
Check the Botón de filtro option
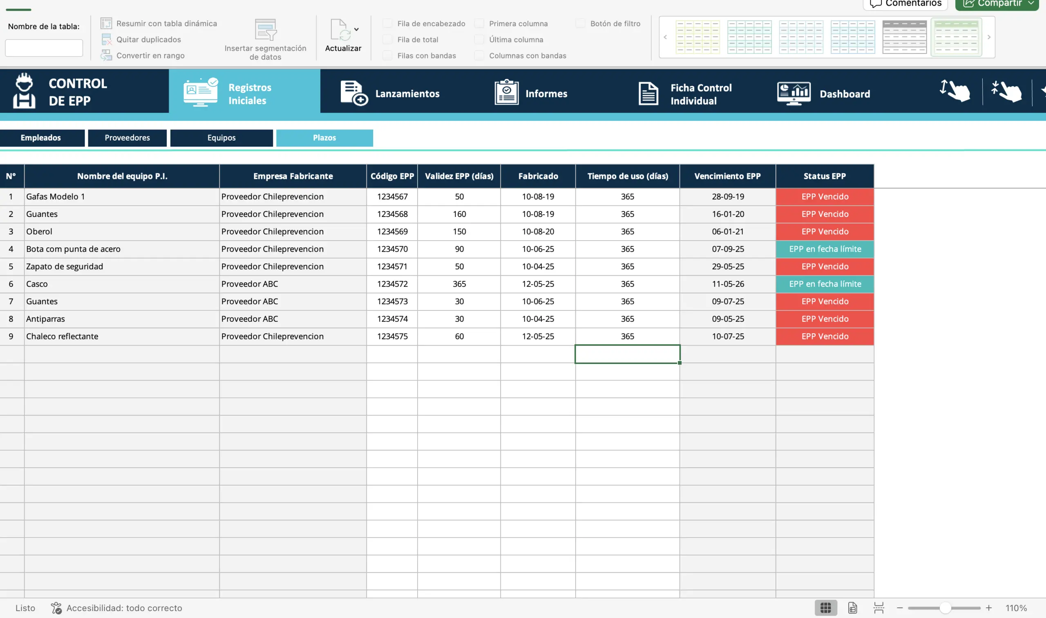click(580, 23)
